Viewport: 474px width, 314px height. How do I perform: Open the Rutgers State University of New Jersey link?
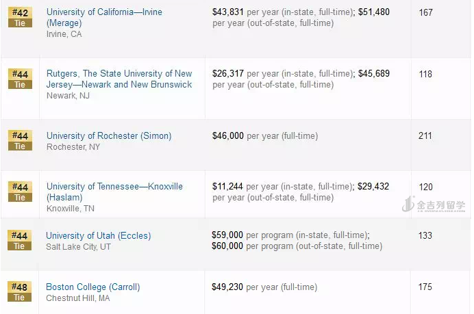(119, 79)
